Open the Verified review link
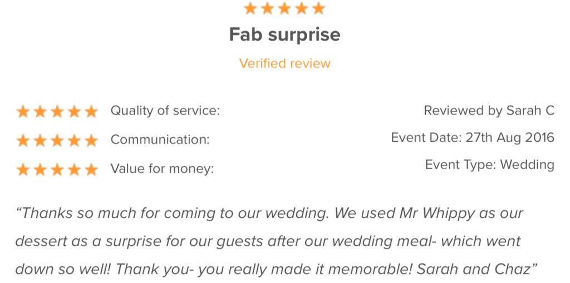570x283 pixels. 285,63
